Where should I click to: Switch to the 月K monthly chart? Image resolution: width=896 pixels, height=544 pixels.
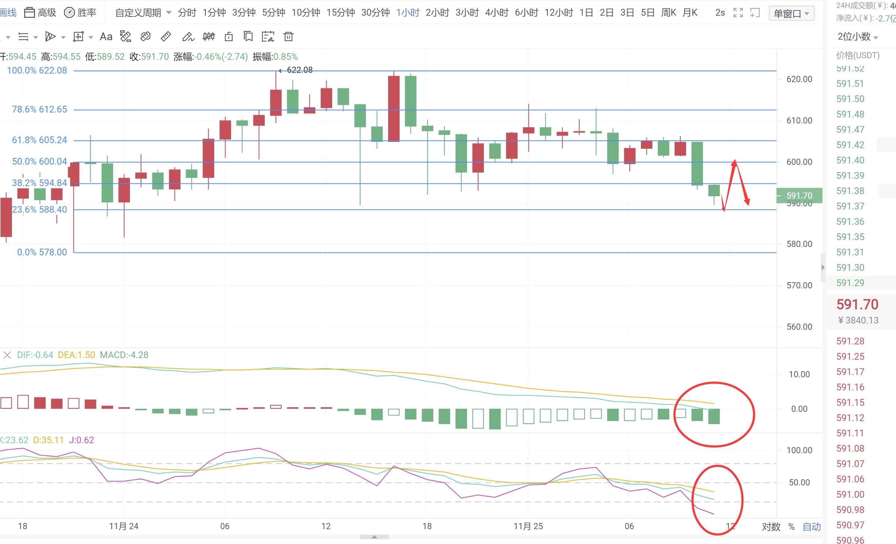(x=690, y=13)
